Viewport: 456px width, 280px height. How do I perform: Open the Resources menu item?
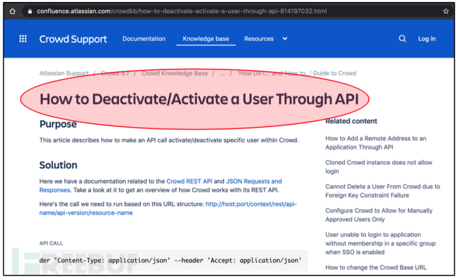259,39
